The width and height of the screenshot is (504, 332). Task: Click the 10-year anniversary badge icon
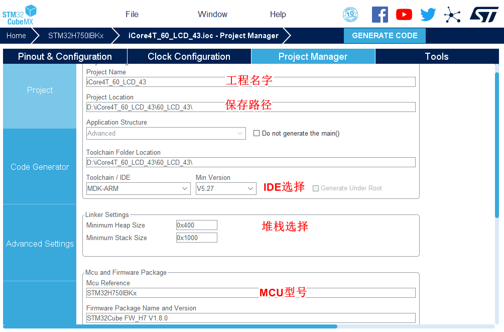[350, 15]
